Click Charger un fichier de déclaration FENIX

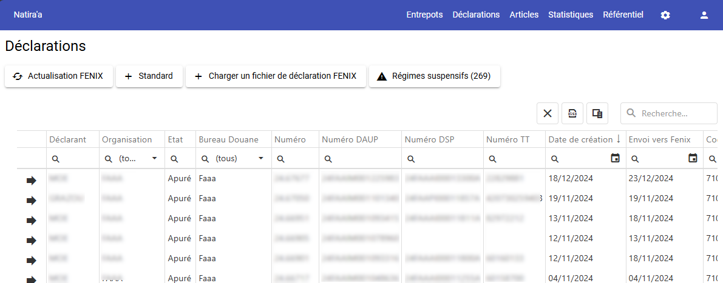276,76
